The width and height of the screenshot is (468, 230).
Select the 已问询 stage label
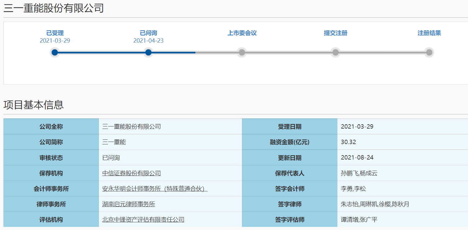[x=149, y=33]
